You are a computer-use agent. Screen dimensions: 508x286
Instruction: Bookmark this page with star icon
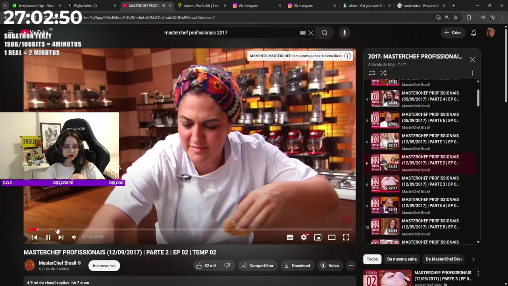click(x=456, y=17)
